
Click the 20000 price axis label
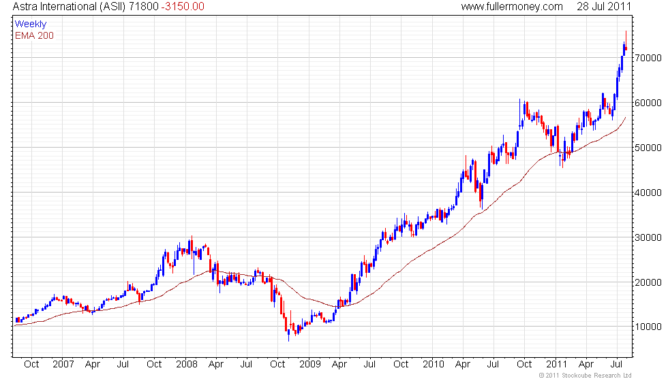[x=648, y=282]
